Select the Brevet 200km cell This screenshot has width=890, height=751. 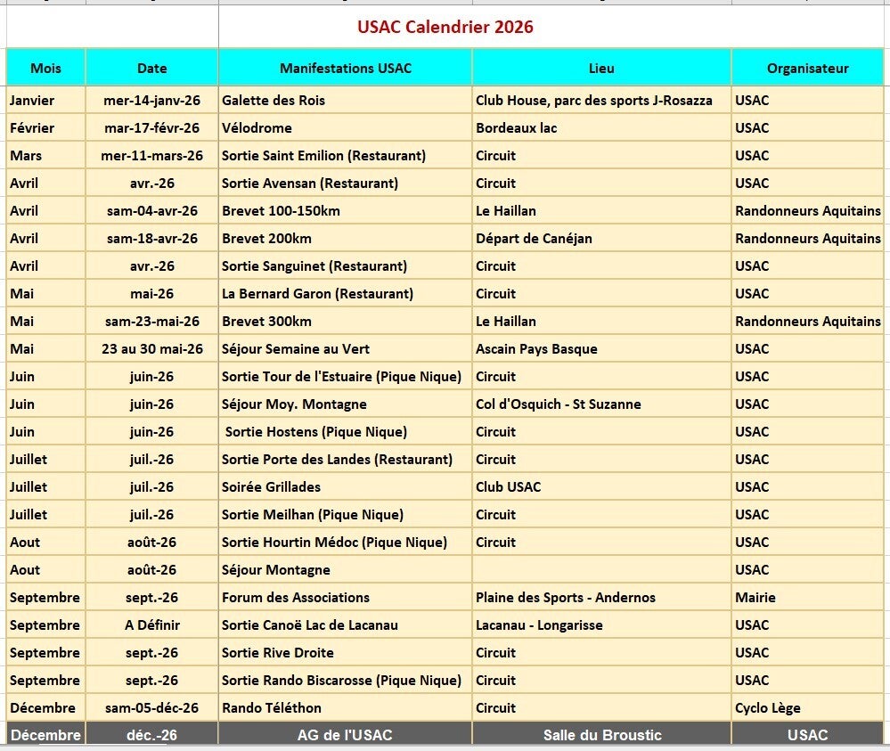345,239
